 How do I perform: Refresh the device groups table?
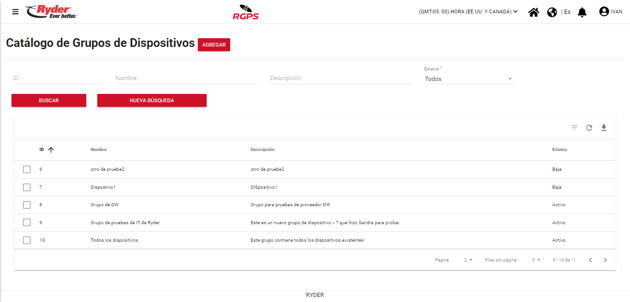(589, 128)
